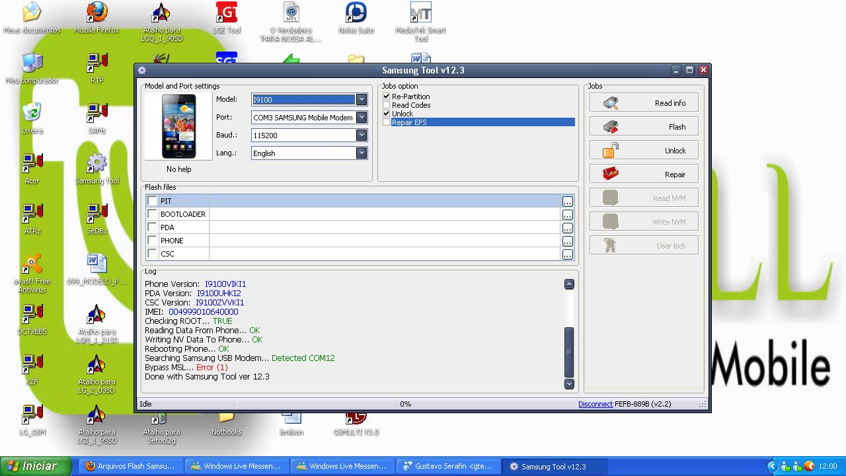The width and height of the screenshot is (846, 476).
Task: Click the No help text label
Action: point(179,169)
